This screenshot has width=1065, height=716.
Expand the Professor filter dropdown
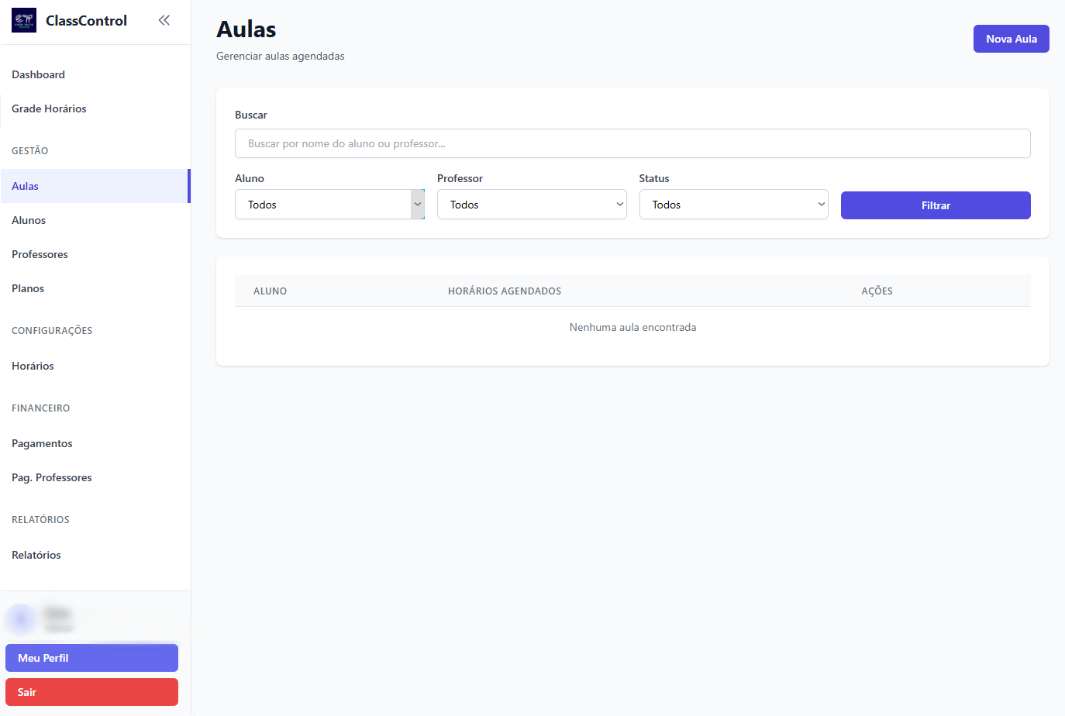click(x=531, y=205)
